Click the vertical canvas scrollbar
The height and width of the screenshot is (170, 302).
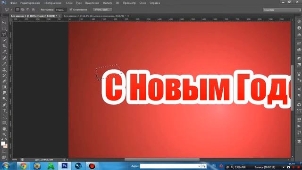coord(293,88)
